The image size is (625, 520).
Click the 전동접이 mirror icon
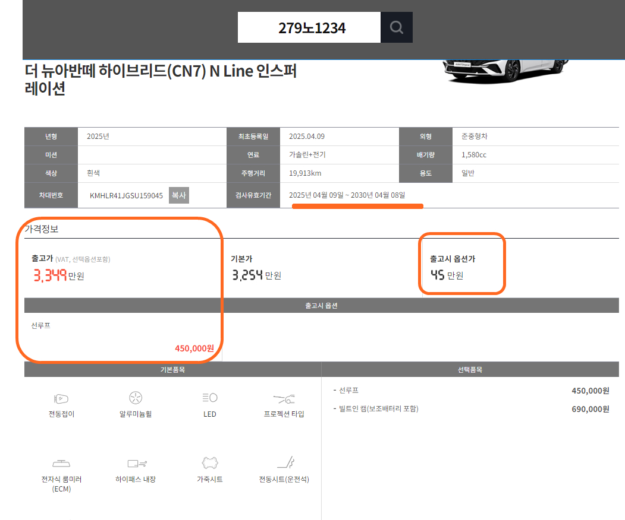pos(61,398)
